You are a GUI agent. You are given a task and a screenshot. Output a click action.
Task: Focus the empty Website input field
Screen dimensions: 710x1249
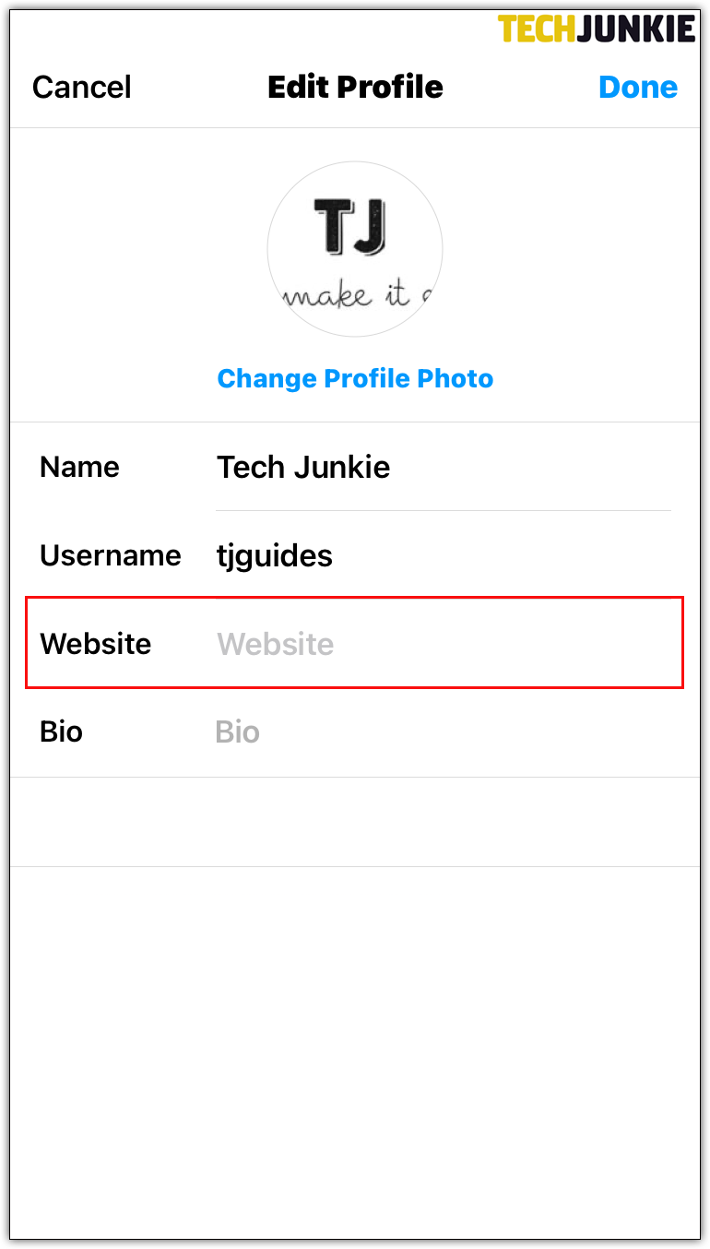pyautogui.click(x=443, y=644)
